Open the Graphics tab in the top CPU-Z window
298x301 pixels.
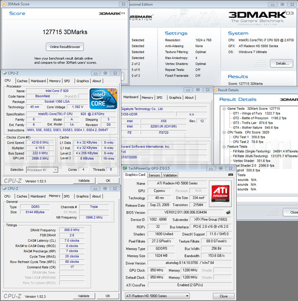[82, 81]
